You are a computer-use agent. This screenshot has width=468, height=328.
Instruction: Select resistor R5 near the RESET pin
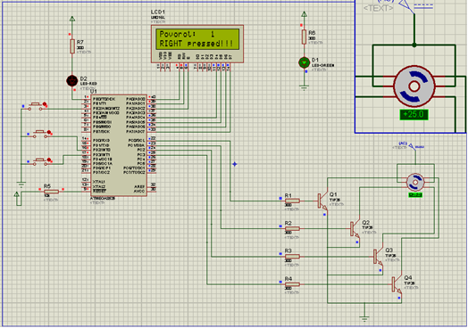(51, 192)
